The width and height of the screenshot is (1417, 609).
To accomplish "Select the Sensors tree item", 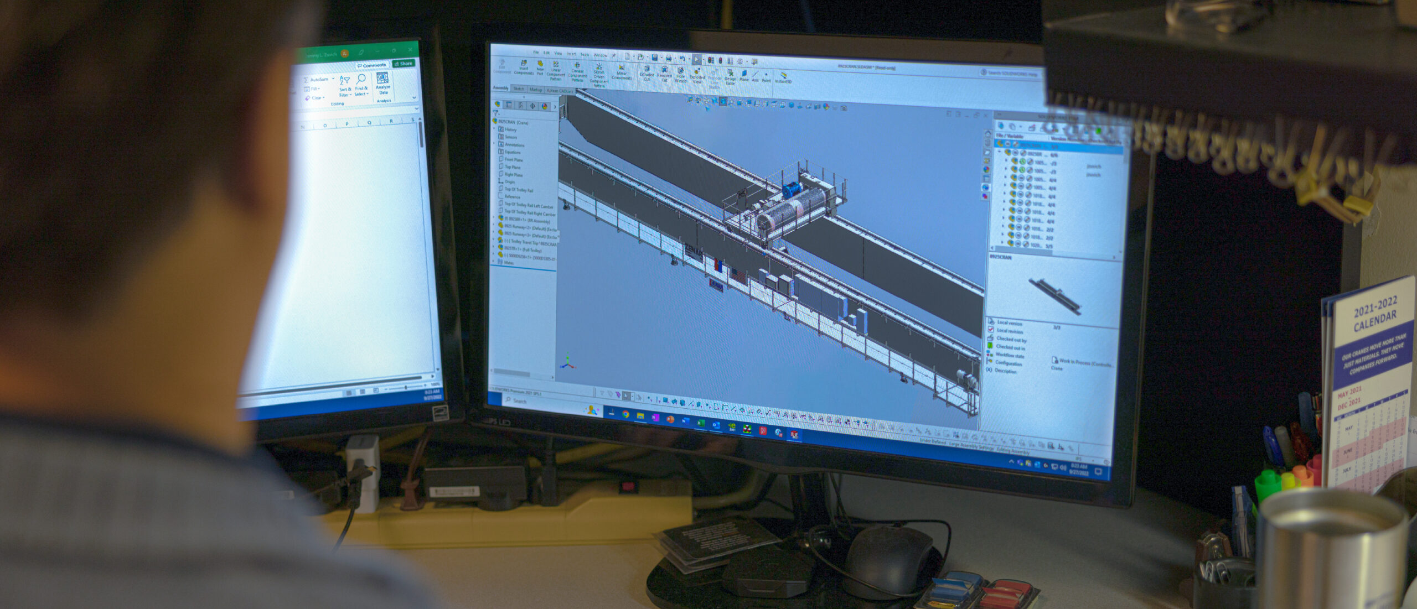I will (508, 137).
